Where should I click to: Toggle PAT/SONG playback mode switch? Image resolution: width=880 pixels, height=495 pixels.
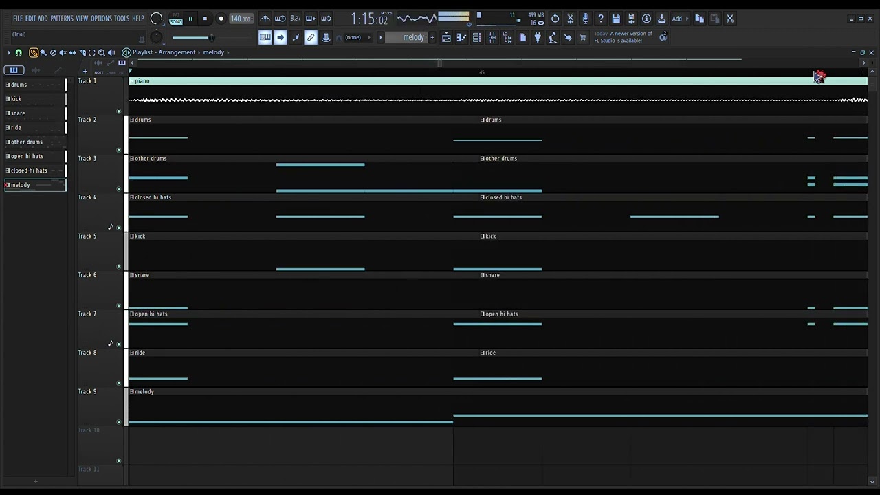[x=176, y=19]
